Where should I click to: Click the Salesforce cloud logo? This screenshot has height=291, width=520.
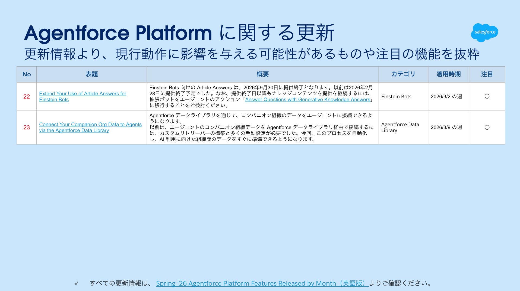pyautogui.click(x=484, y=32)
